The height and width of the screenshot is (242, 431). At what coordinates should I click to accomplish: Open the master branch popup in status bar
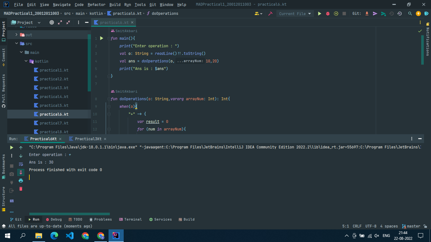pos(411,226)
